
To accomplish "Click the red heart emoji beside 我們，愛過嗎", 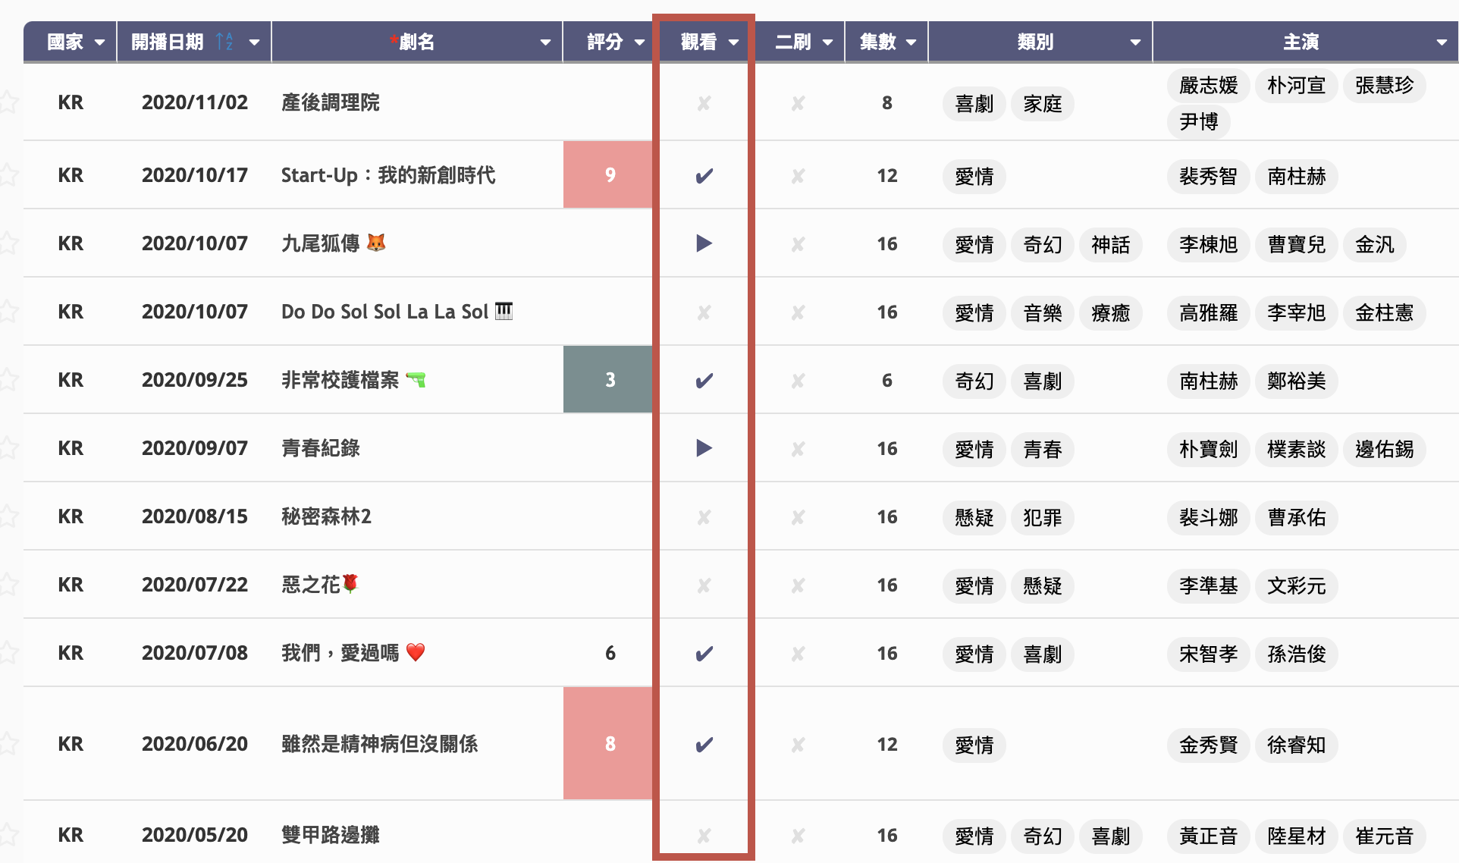I will (416, 652).
